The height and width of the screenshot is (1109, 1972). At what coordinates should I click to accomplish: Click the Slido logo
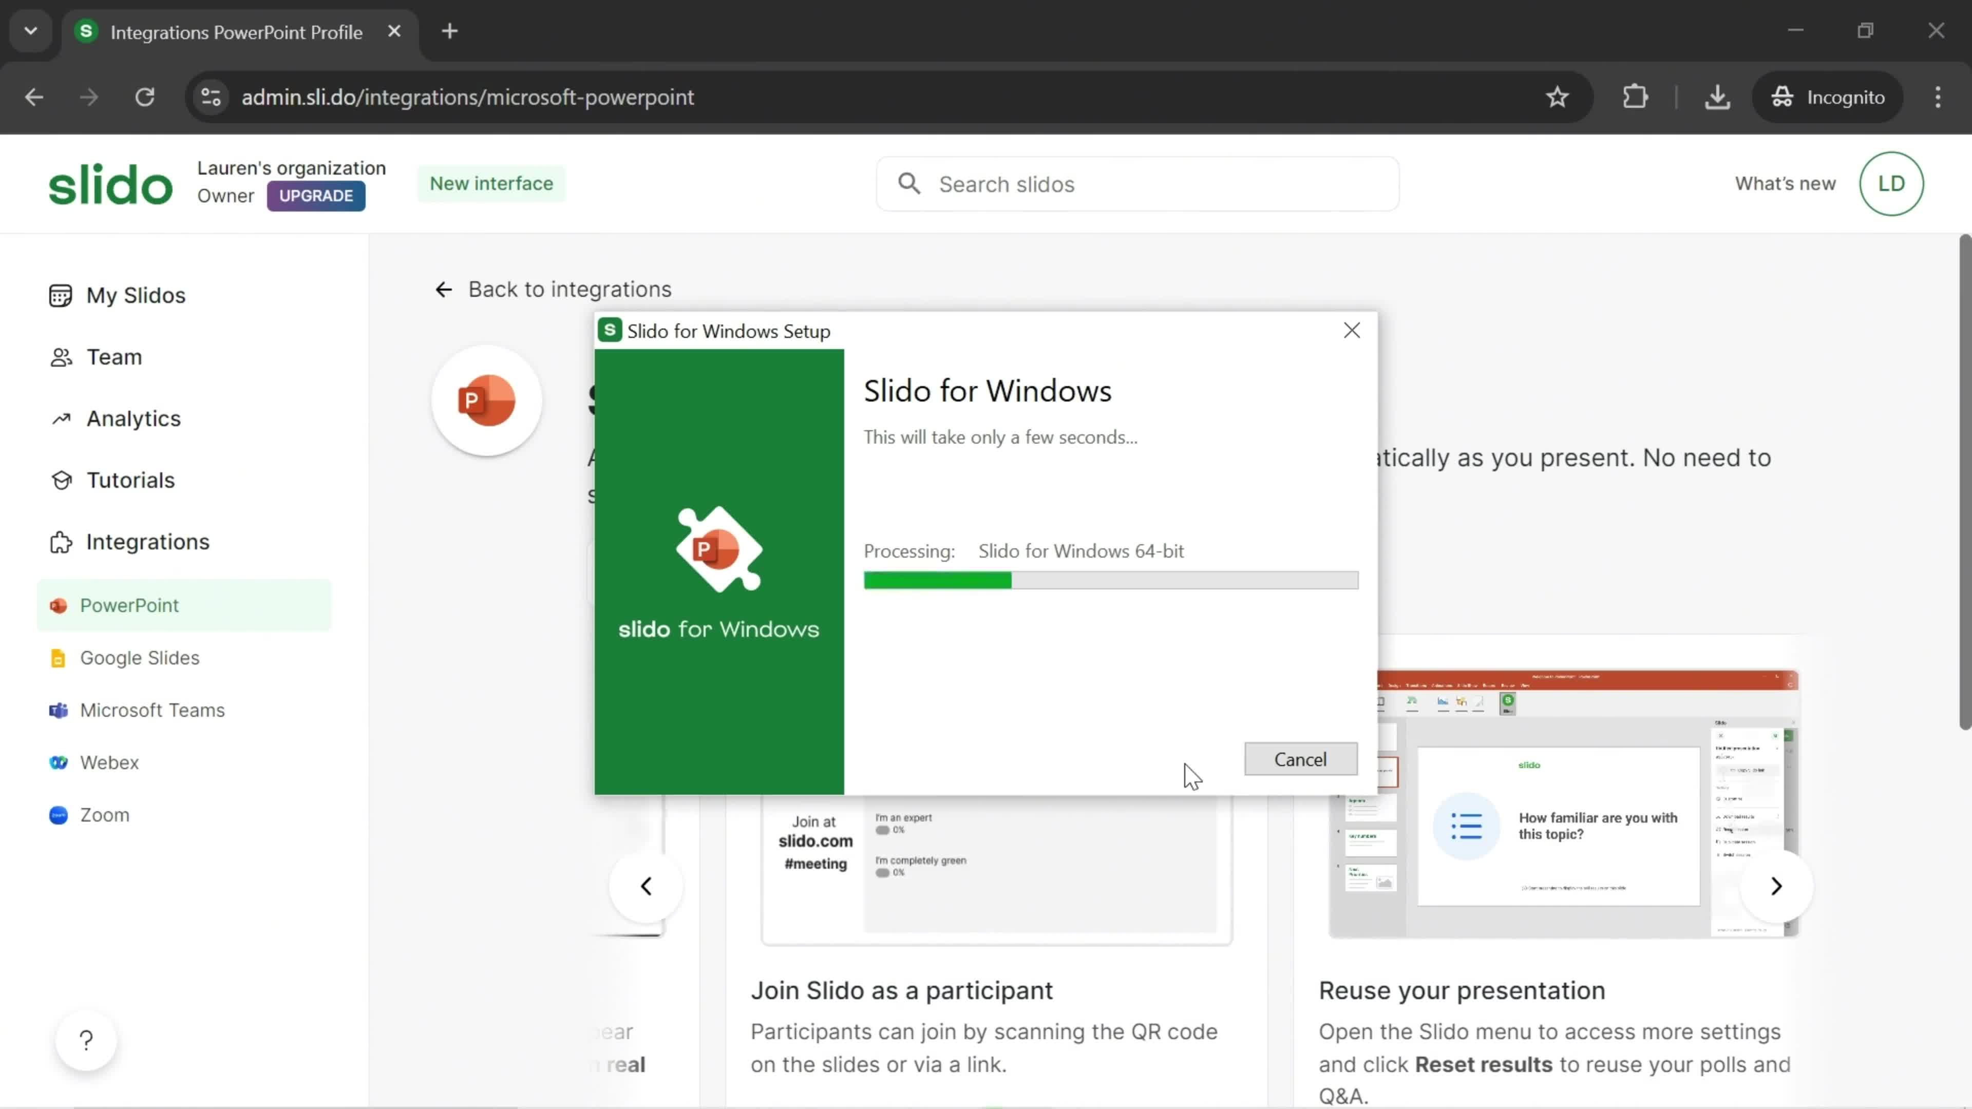[x=110, y=184]
